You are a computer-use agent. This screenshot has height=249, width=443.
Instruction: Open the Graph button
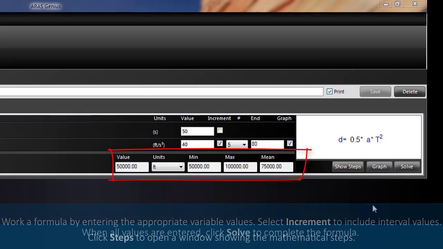click(379, 167)
